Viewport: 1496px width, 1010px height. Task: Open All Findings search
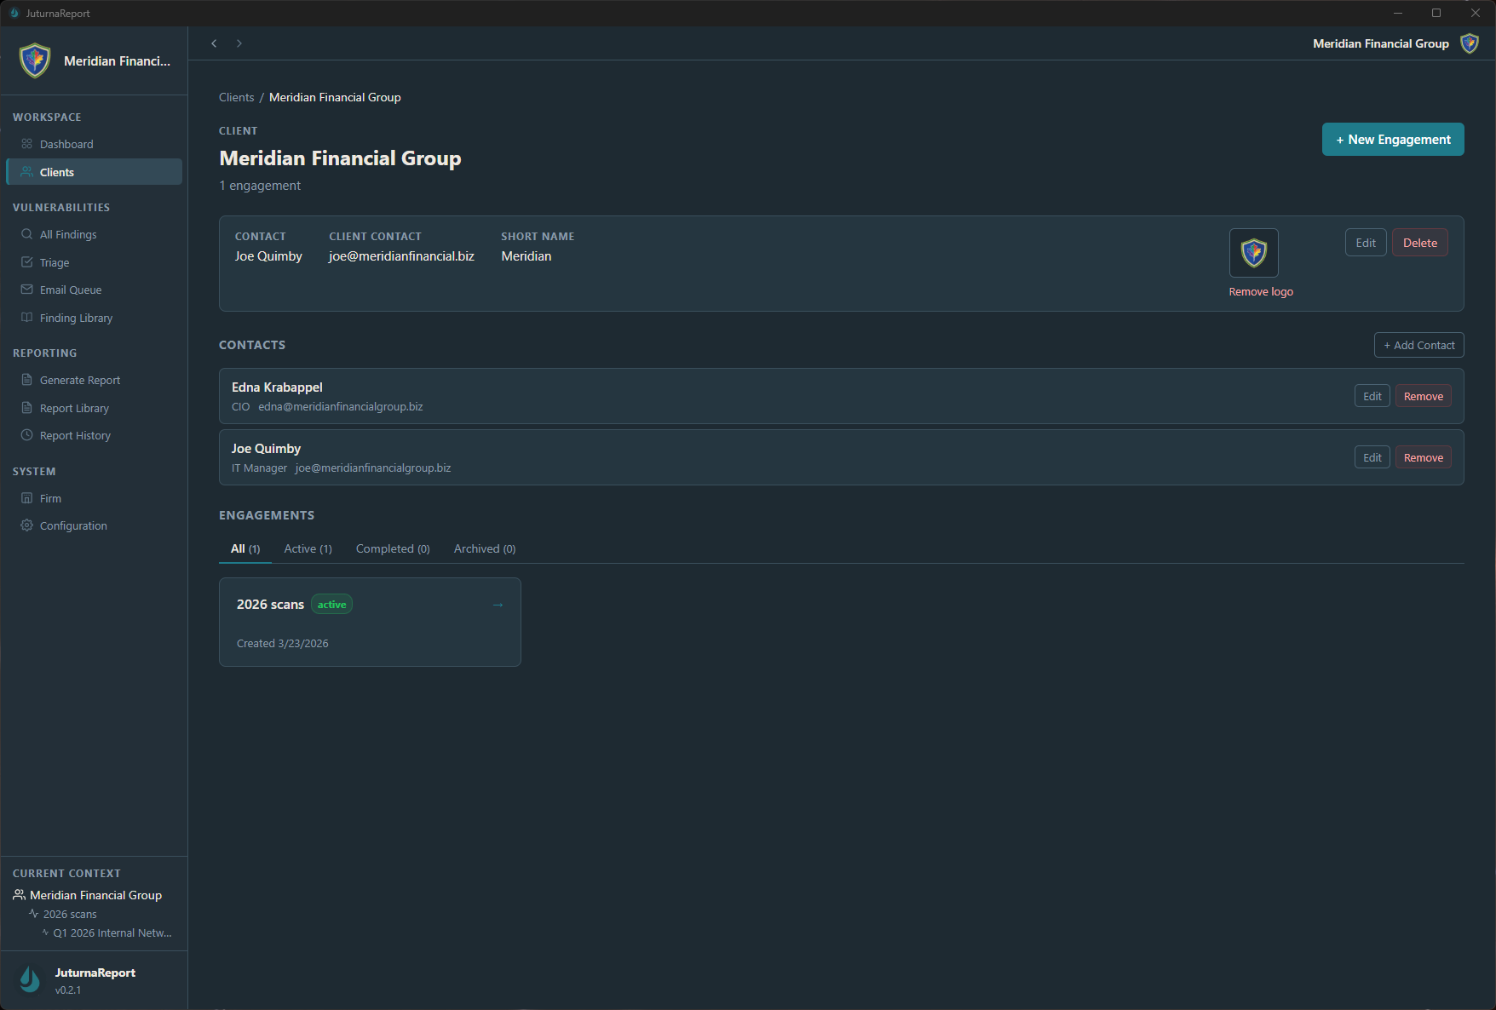coord(68,234)
